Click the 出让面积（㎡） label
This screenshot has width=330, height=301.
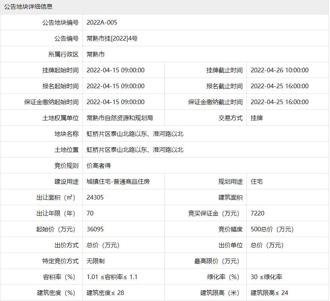[56, 198]
